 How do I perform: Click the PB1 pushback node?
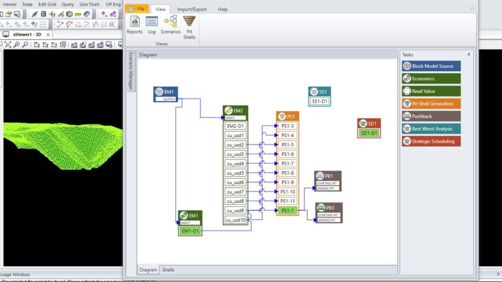pyautogui.click(x=327, y=176)
